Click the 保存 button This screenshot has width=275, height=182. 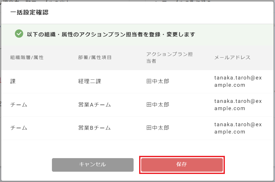182,165
